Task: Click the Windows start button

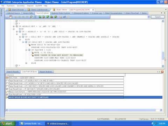Action: (8, 124)
